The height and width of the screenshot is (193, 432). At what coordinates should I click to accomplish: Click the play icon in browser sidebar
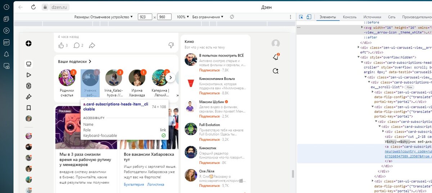click(x=6, y=31)
